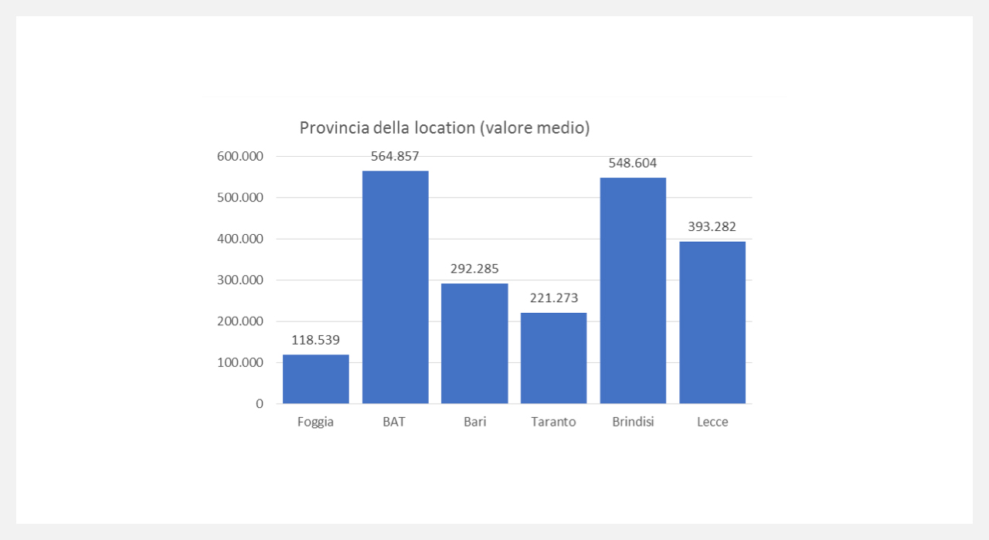Select the 400.000 axis value
This screenshot has width=989, height=540.
coord(240,239)
